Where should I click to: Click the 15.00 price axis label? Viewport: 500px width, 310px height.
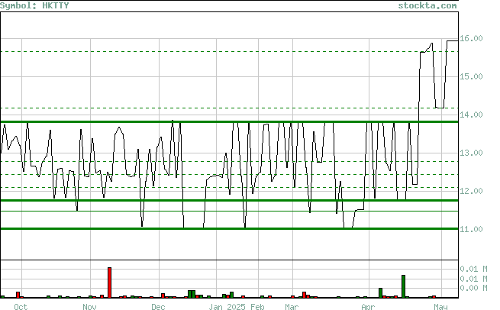471,76
